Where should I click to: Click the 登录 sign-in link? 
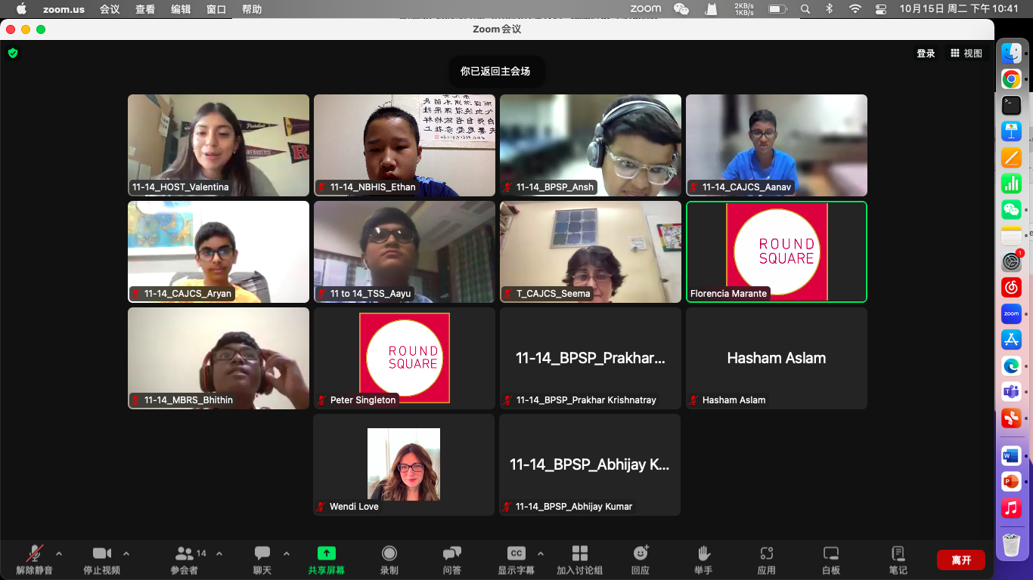pos(926,54)
